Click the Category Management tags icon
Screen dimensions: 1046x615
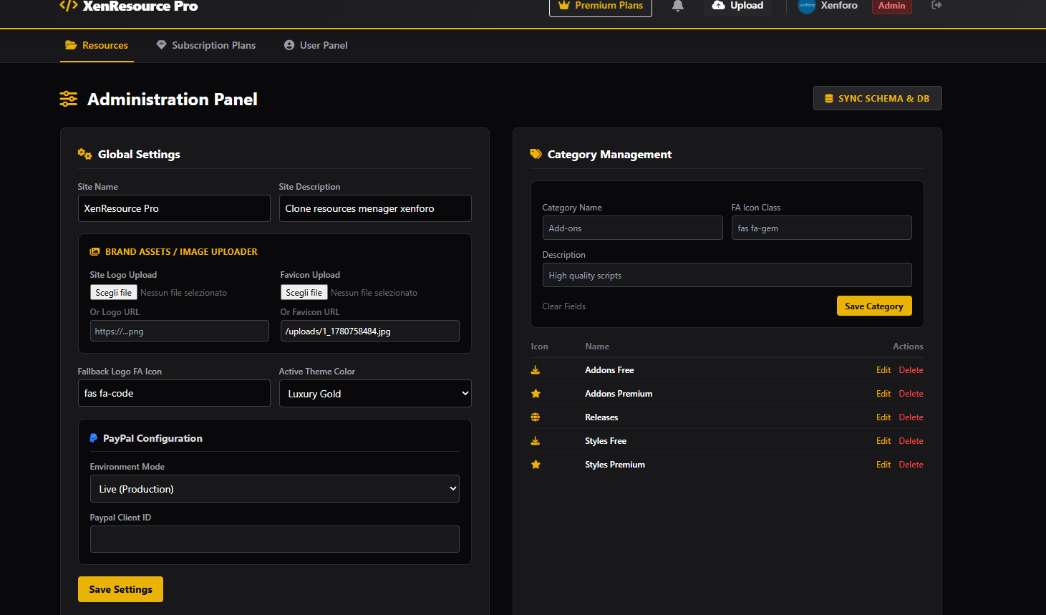click(536, 154)
